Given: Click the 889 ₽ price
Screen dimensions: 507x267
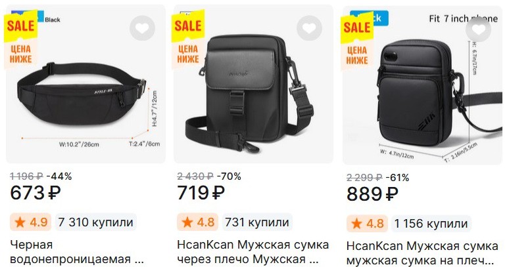Looking at the screenshot, I should tap(372, 194).
